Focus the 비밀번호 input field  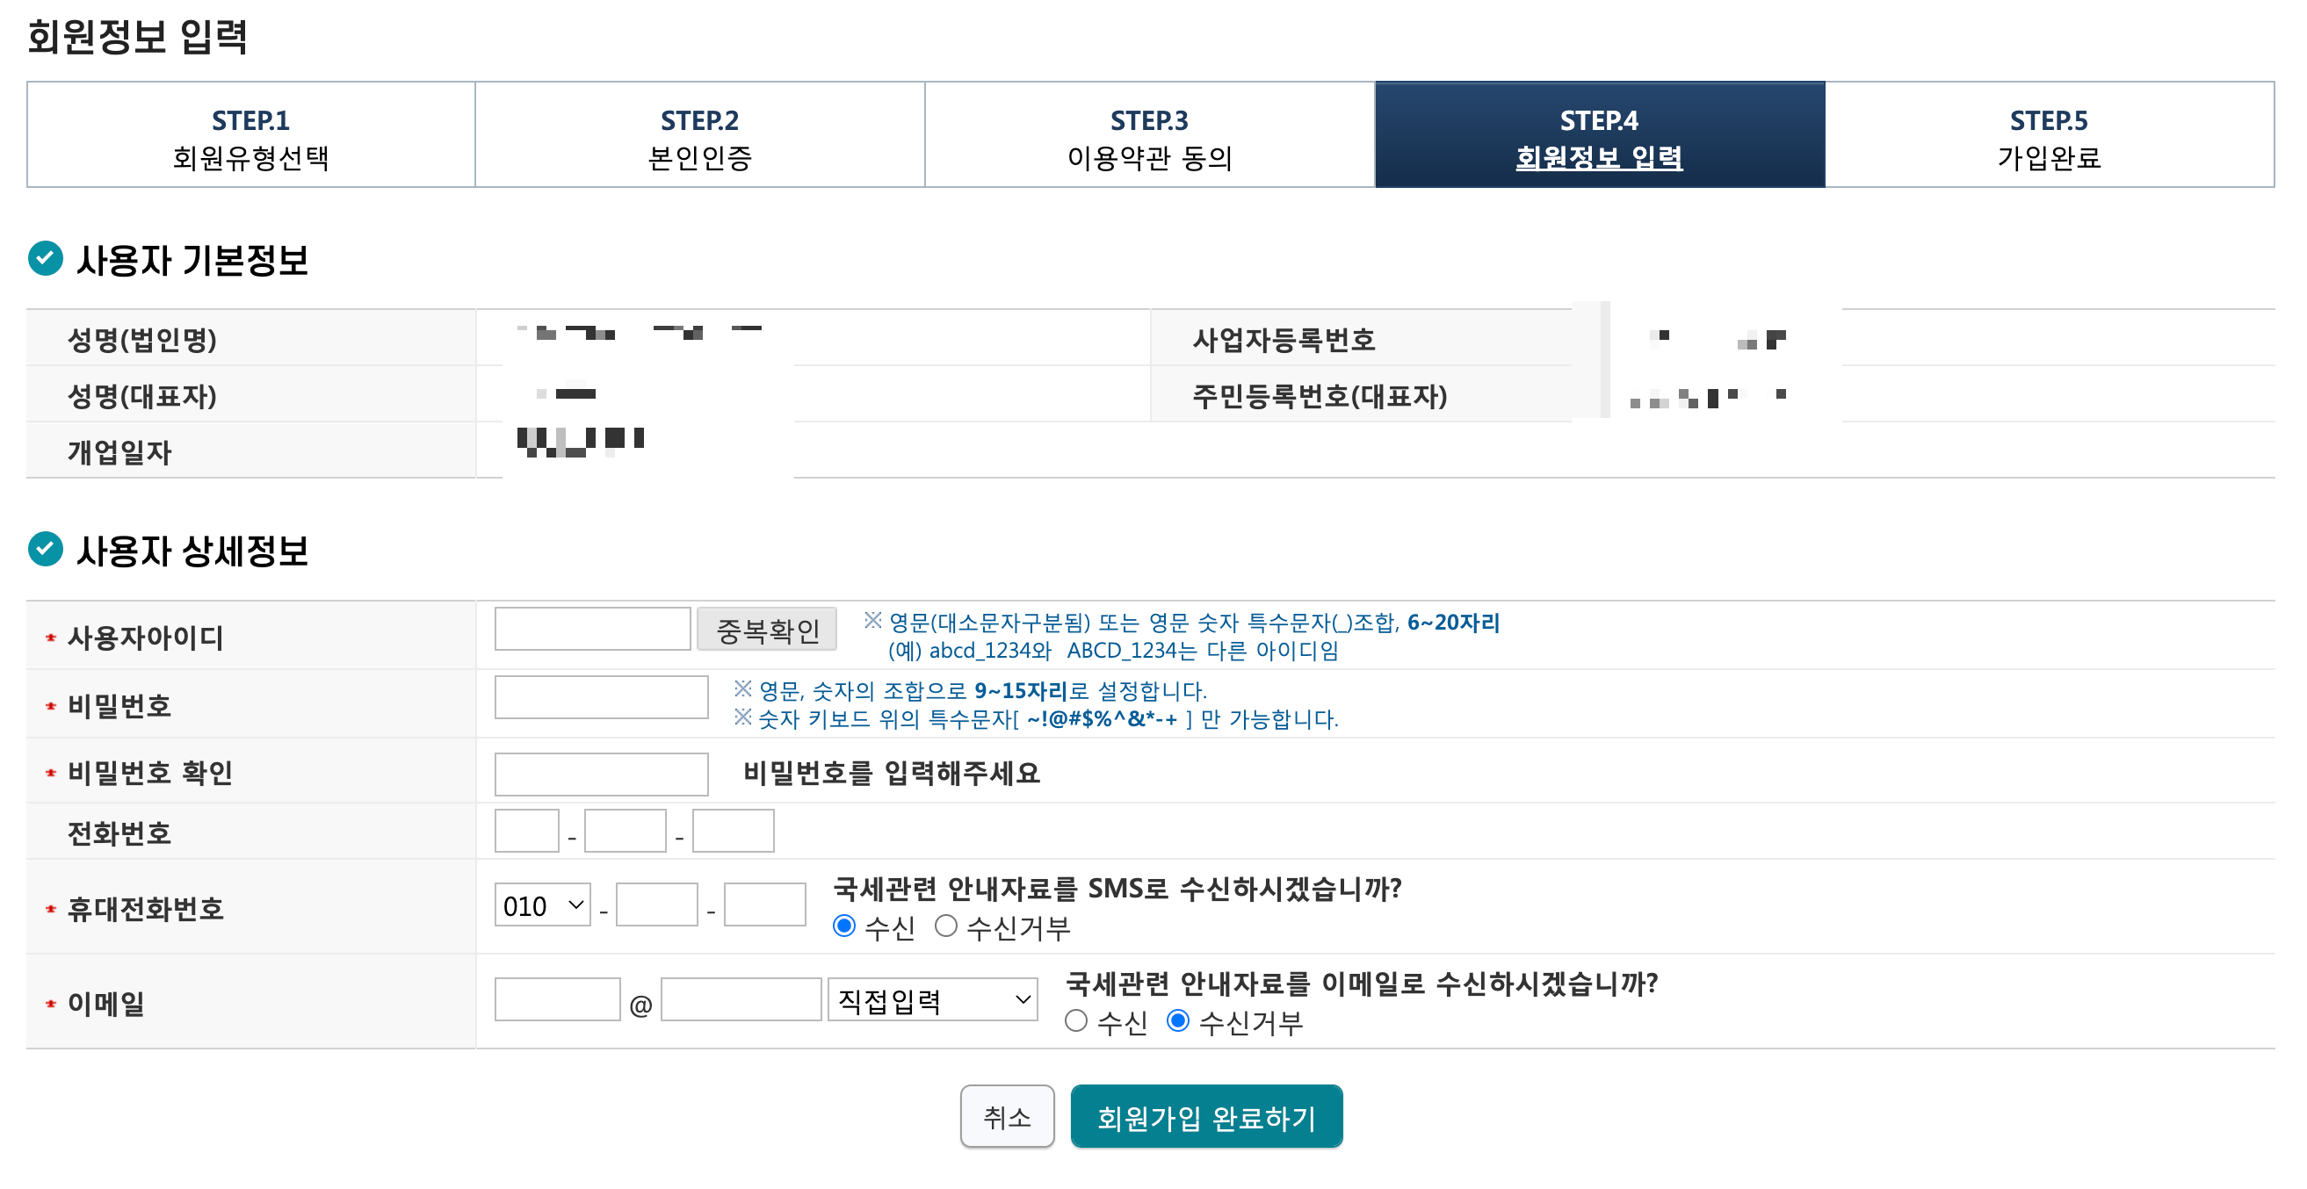(x=601, y=696)
